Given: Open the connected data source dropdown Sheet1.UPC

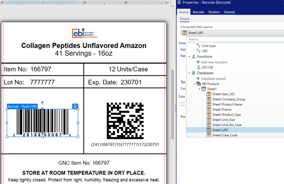Looking at the screenshot, I should click(232, 33).
